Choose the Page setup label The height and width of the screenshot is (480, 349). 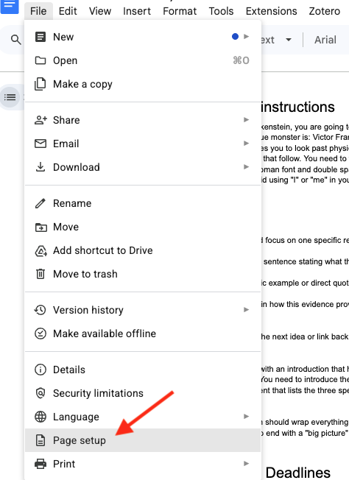[80, 440]
